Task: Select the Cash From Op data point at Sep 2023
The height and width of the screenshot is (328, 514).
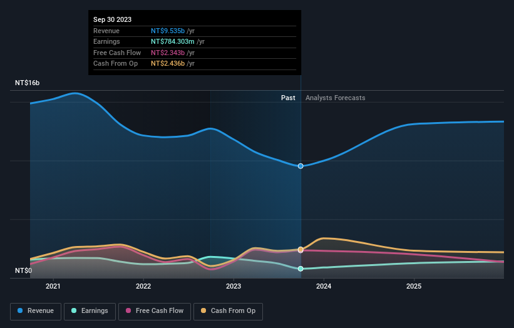Action: pyautogui.click(x=301, y=249)
